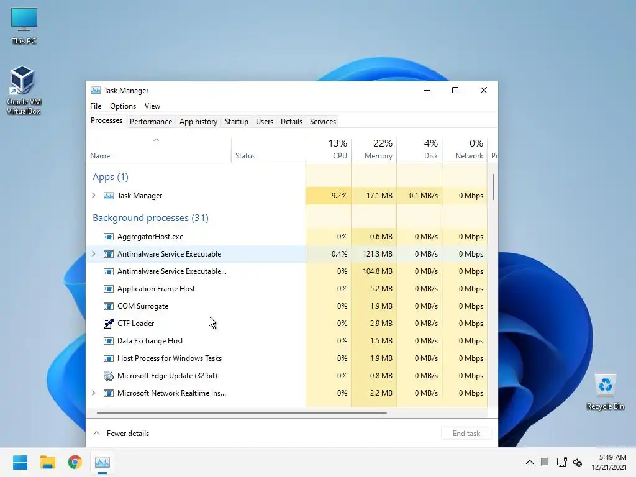Open the View menu
Viewport: 636px width, 477px height.
153,106
